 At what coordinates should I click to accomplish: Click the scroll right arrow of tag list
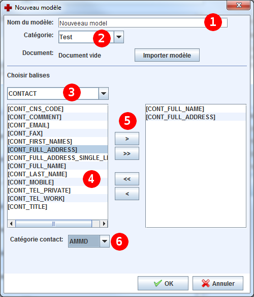pyautogui.click(x=104, y=224)
